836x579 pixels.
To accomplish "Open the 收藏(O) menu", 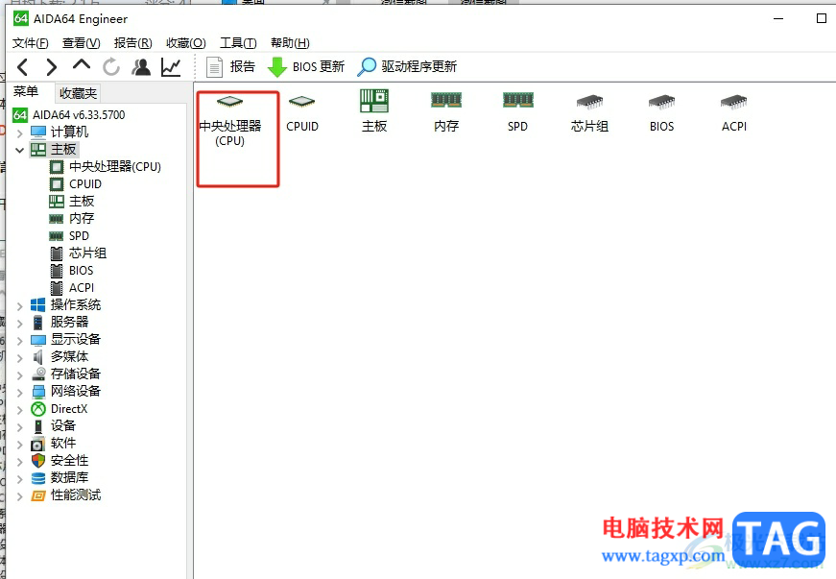I will (185, 43).
